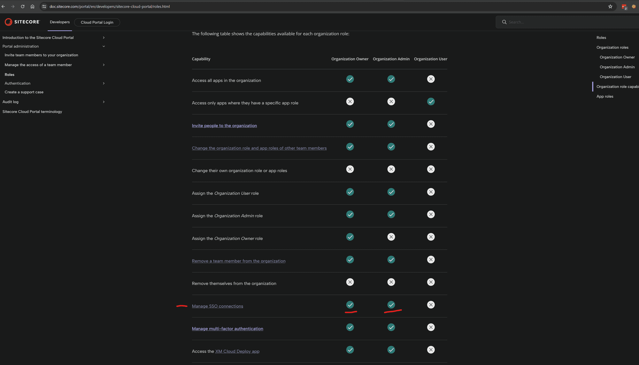639x365 pixels.
Task: Click Organization Admin cross for Assign Organization Owner role
Action: (x=391, y=237)
